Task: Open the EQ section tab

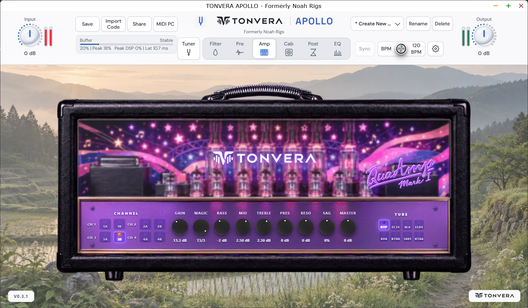Action: click(x=337, y=48)
